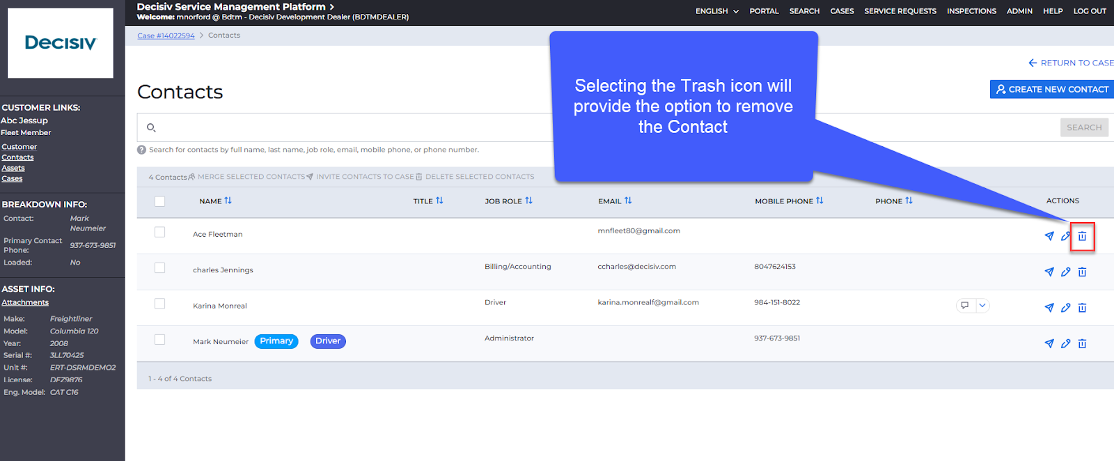The width and height of the screenshot is (1114, 461).
Task: Click the message icon in Karina Monreal row
Action: (x=964, y=306)
